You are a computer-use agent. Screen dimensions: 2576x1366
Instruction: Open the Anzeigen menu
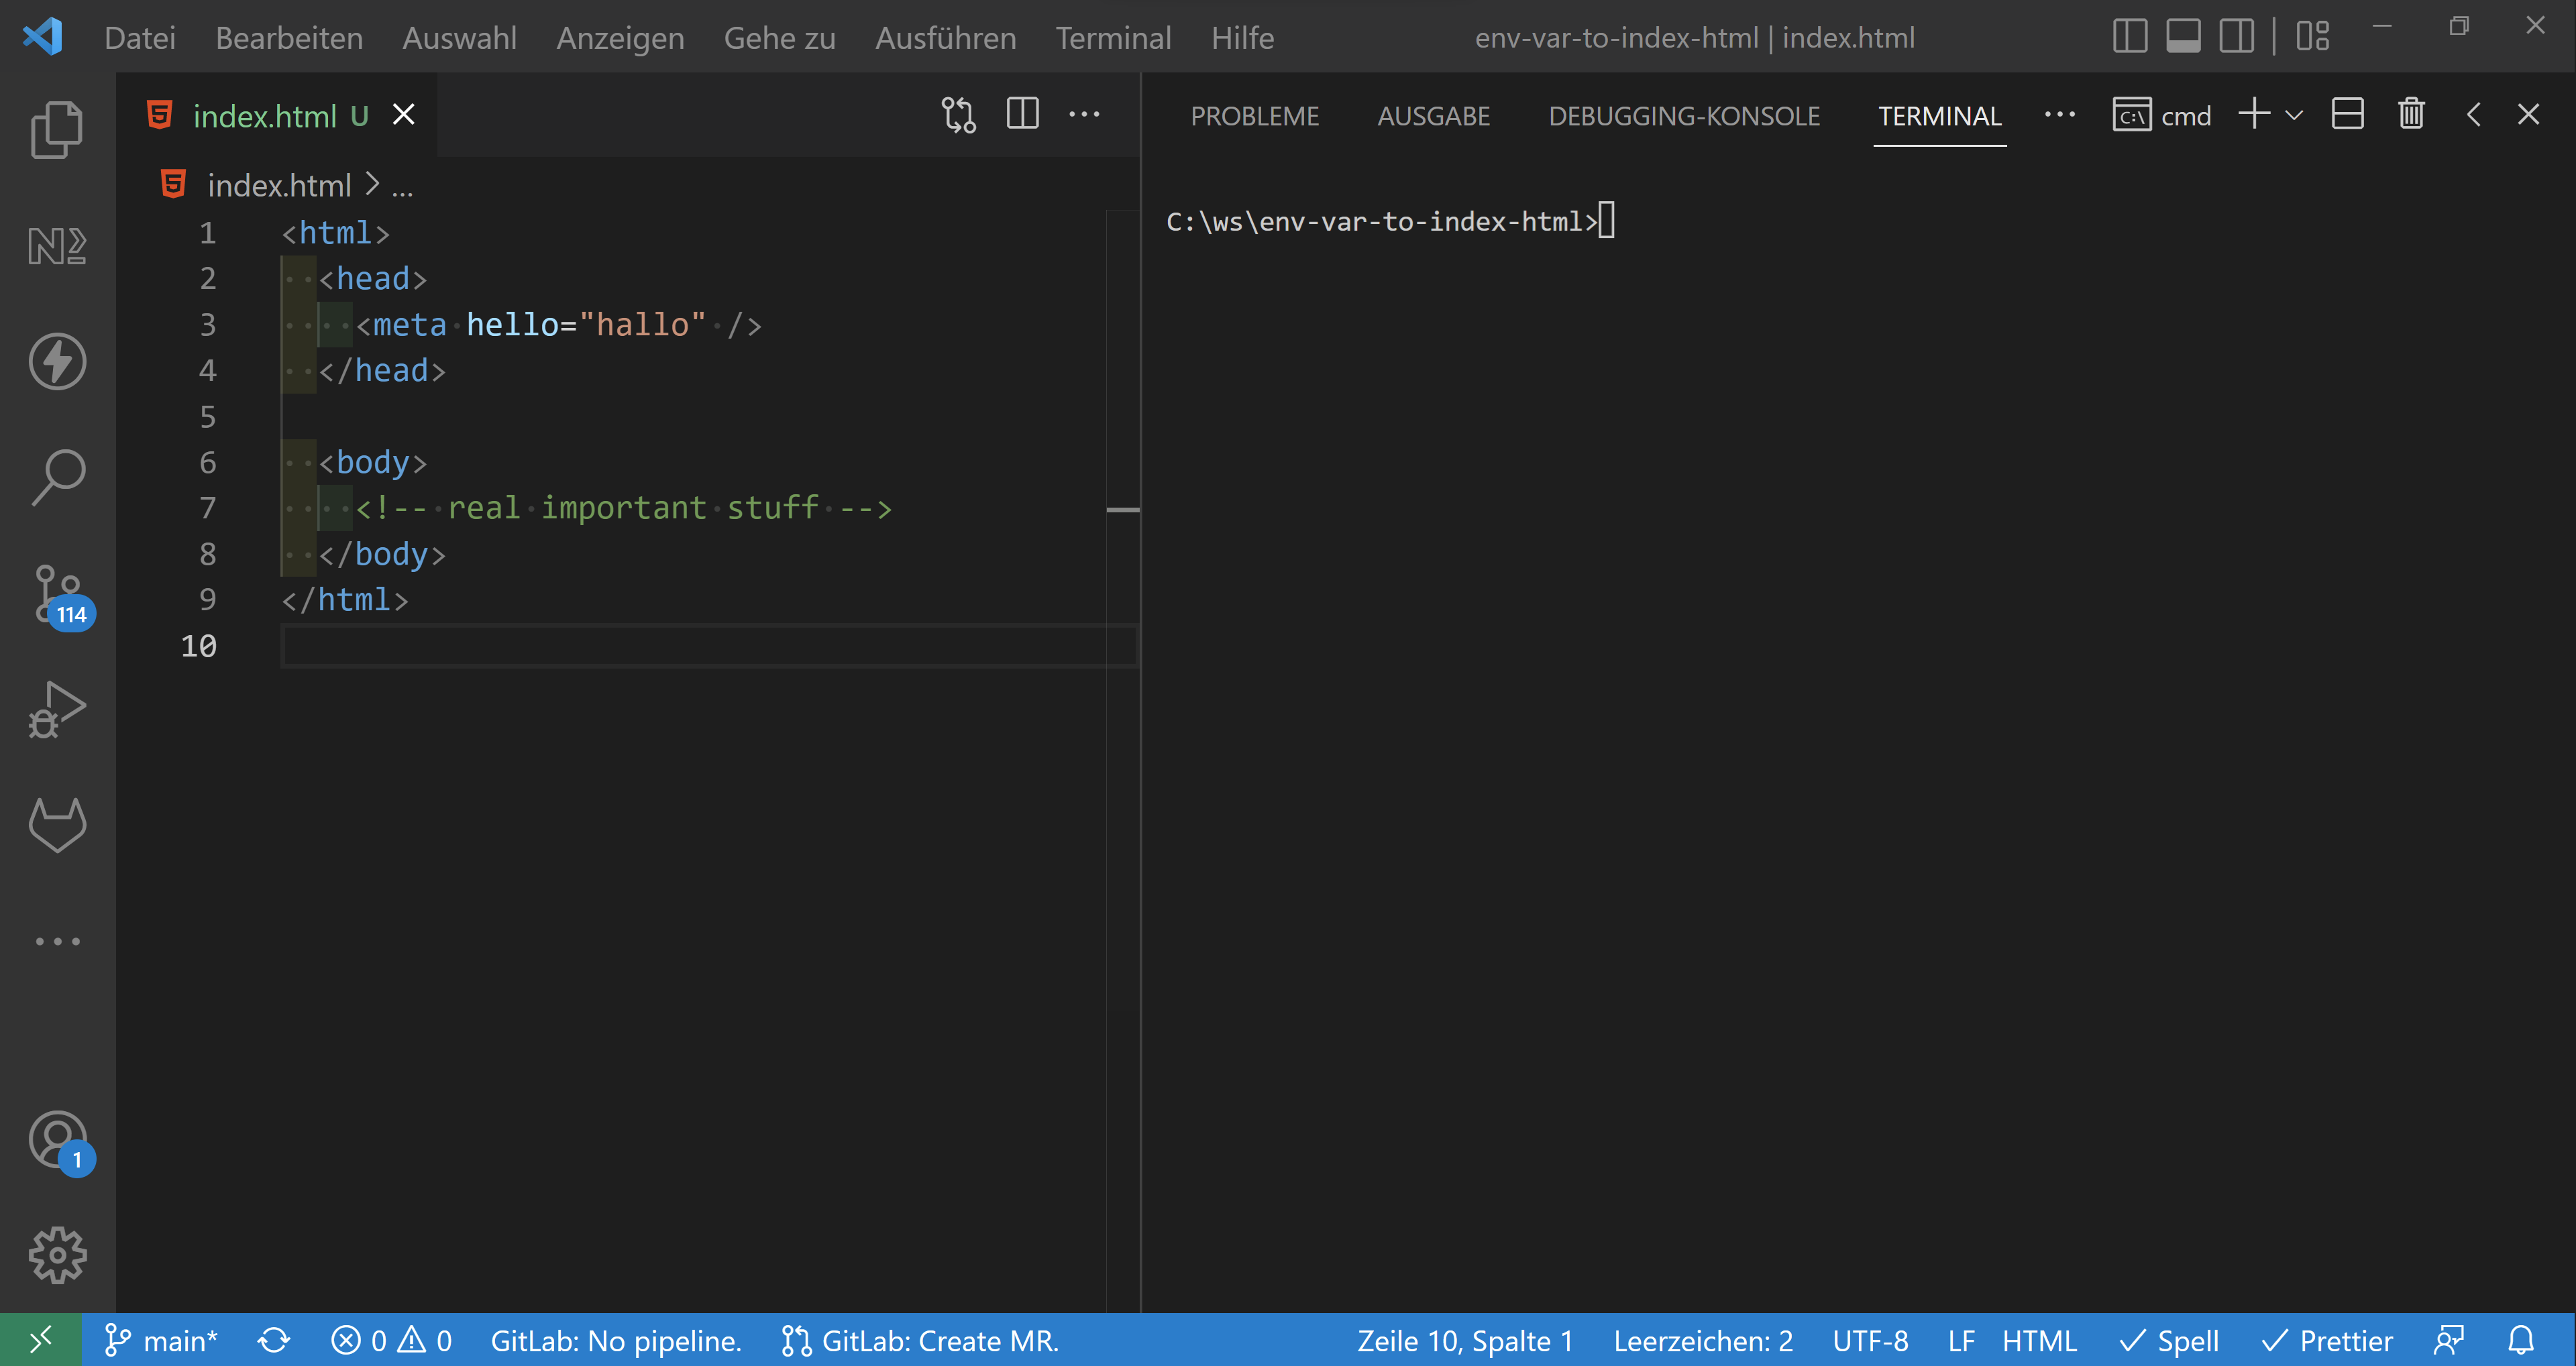pyautogui.click(x=621, y=38)
